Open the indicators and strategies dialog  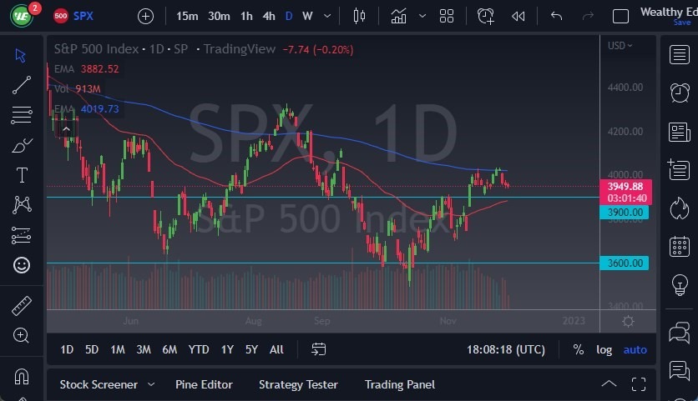398,17
